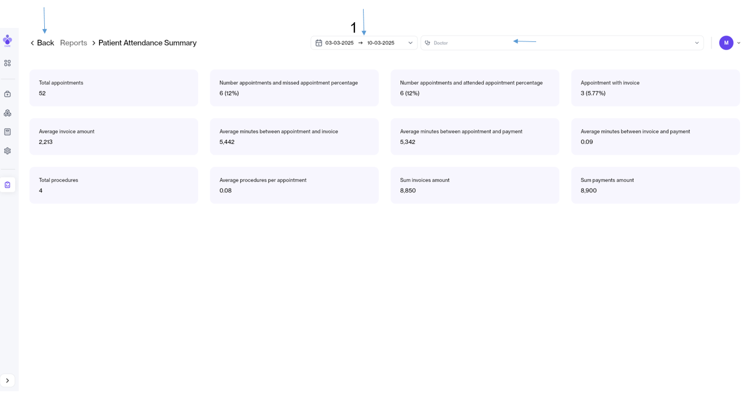Open the date range dropdown chevron
This screenshot has width=747, height=407.
pyautogui.click(x=410, y=43)
